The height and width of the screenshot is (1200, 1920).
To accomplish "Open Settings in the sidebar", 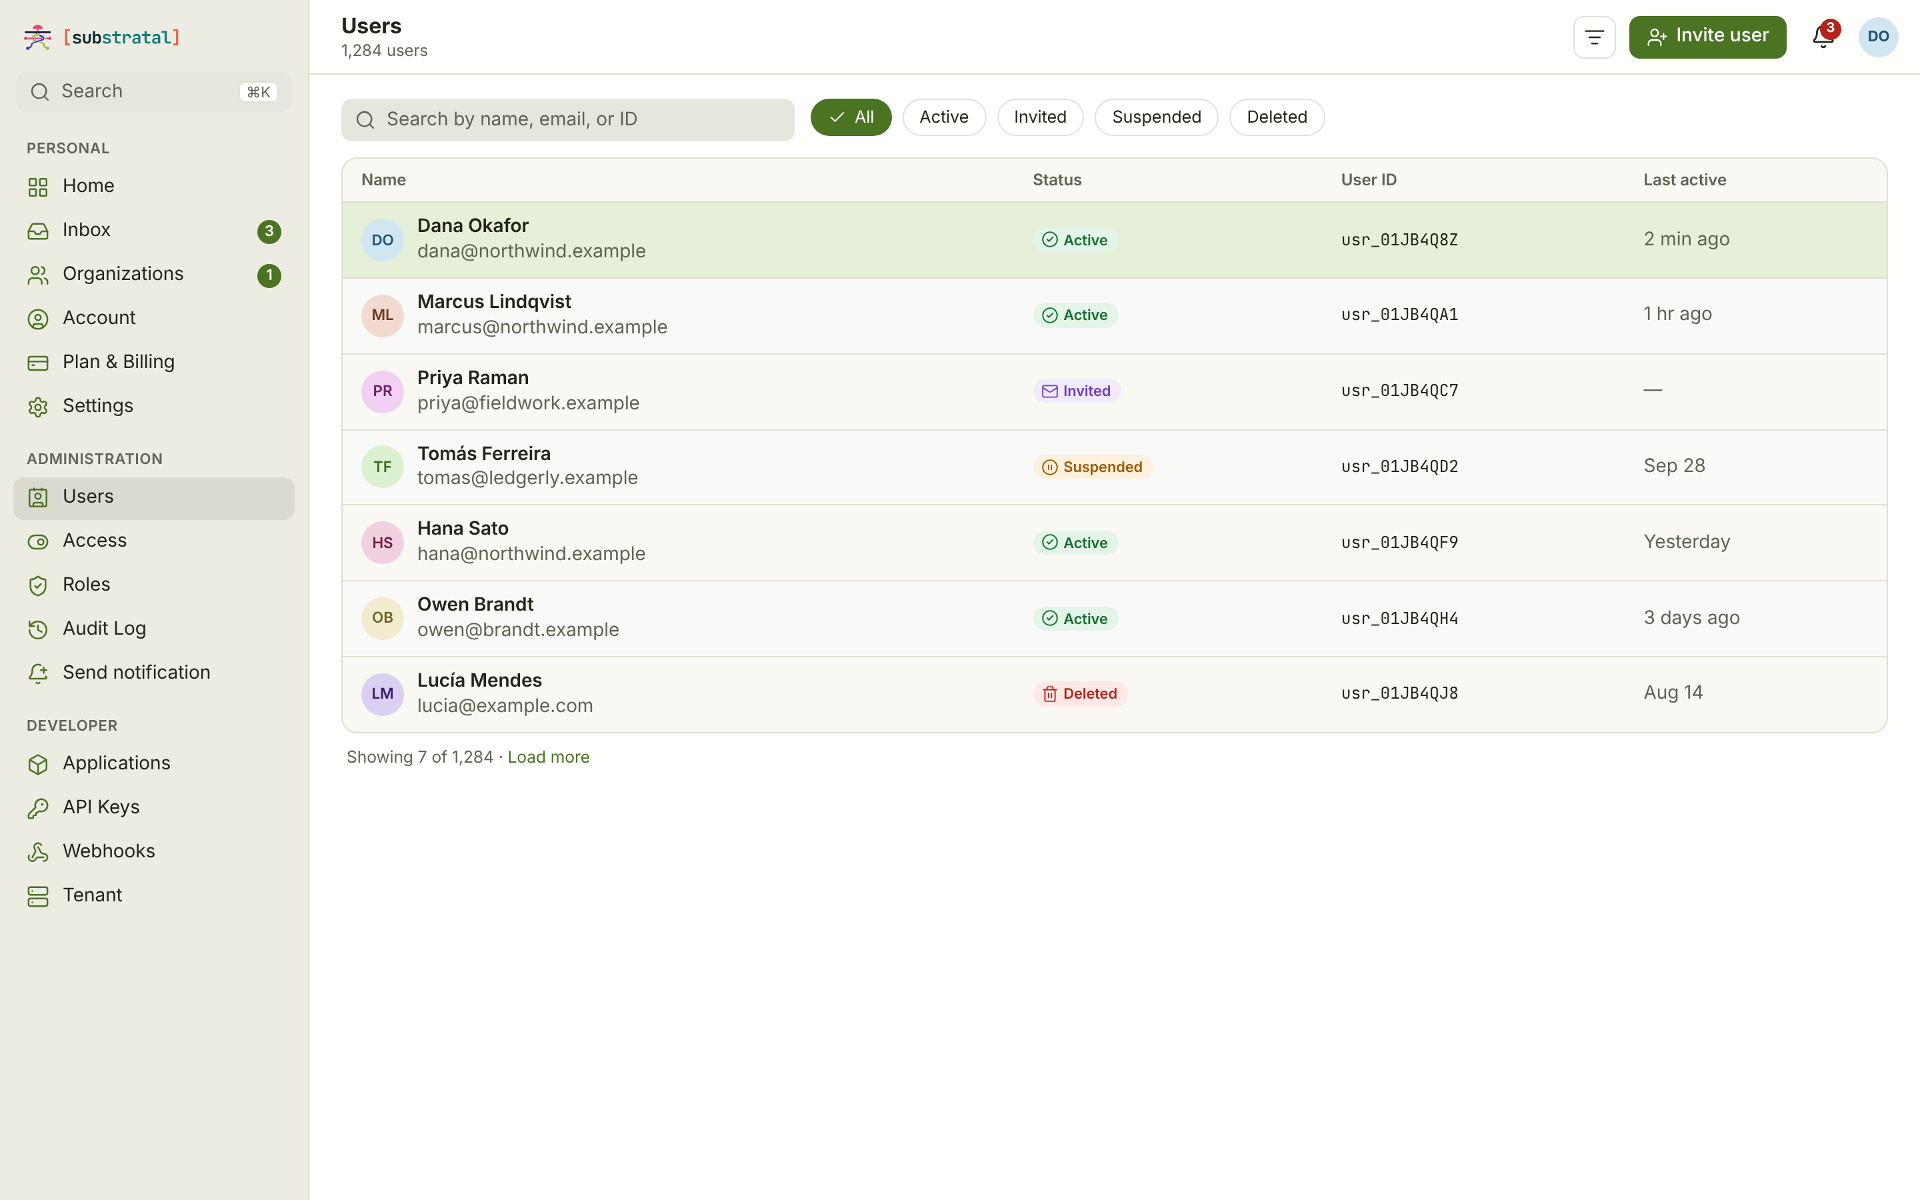I will [154, 407].
